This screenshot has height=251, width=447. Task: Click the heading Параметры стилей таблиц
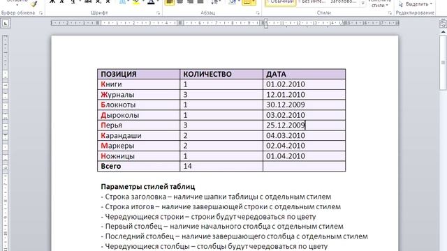(147, 187)
